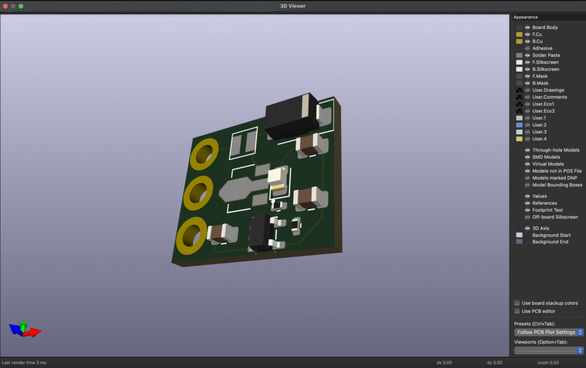Open the Viewports dropdown

(548, 350)
